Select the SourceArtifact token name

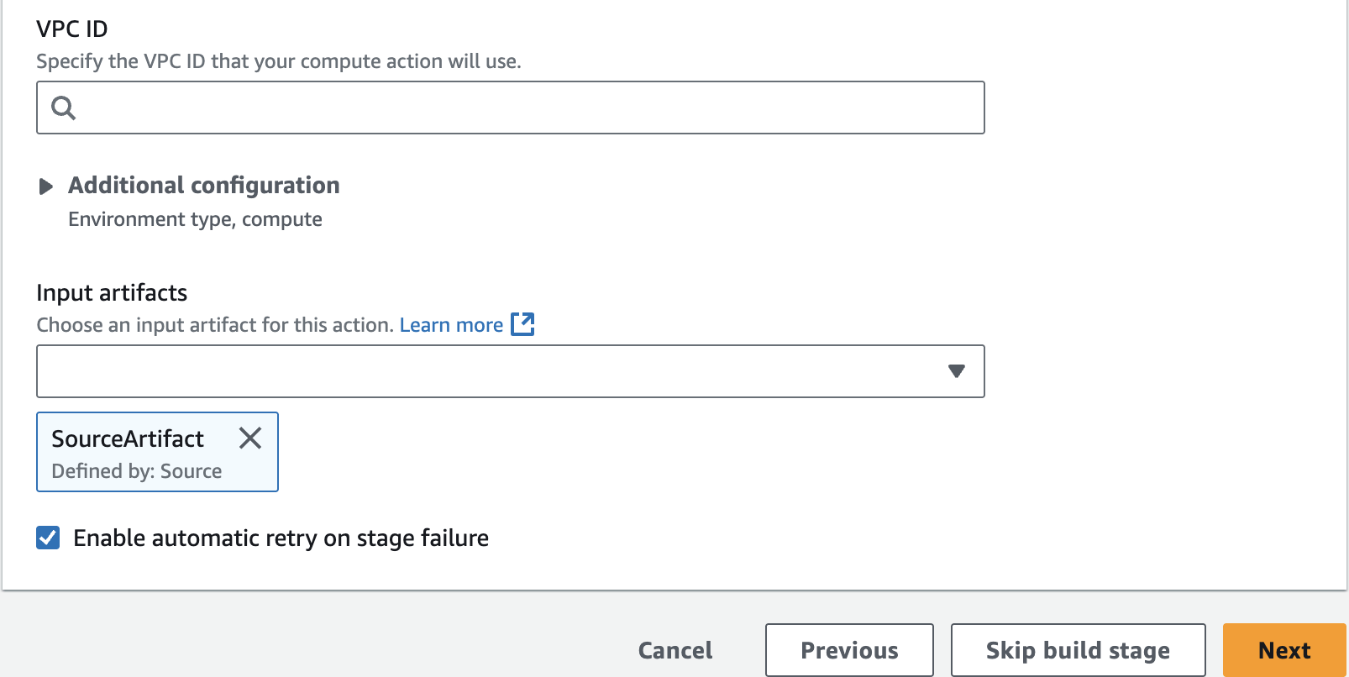pos(128,438)
